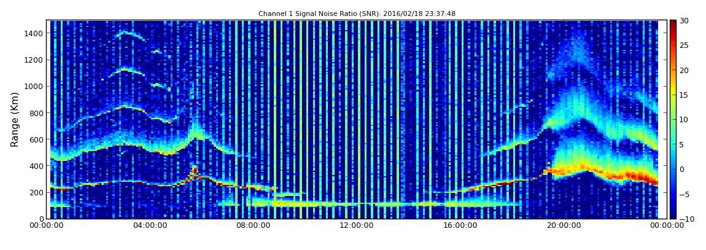Screen dimensions: 706x250
Task: Click the 400 range tick label
Action: pos(34,166)
